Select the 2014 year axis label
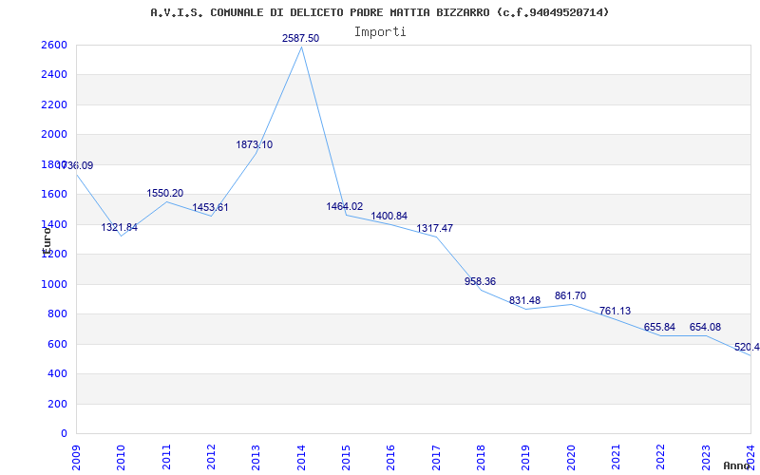760x475 pixels. [301, 457]
